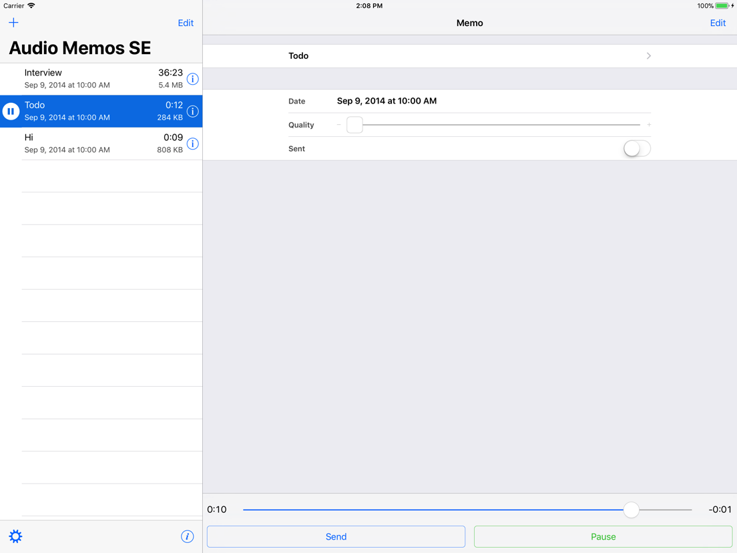Viewport: 737px width, 553px height.
Task: Click the Quality slider minus end
Action: (339, 125)
